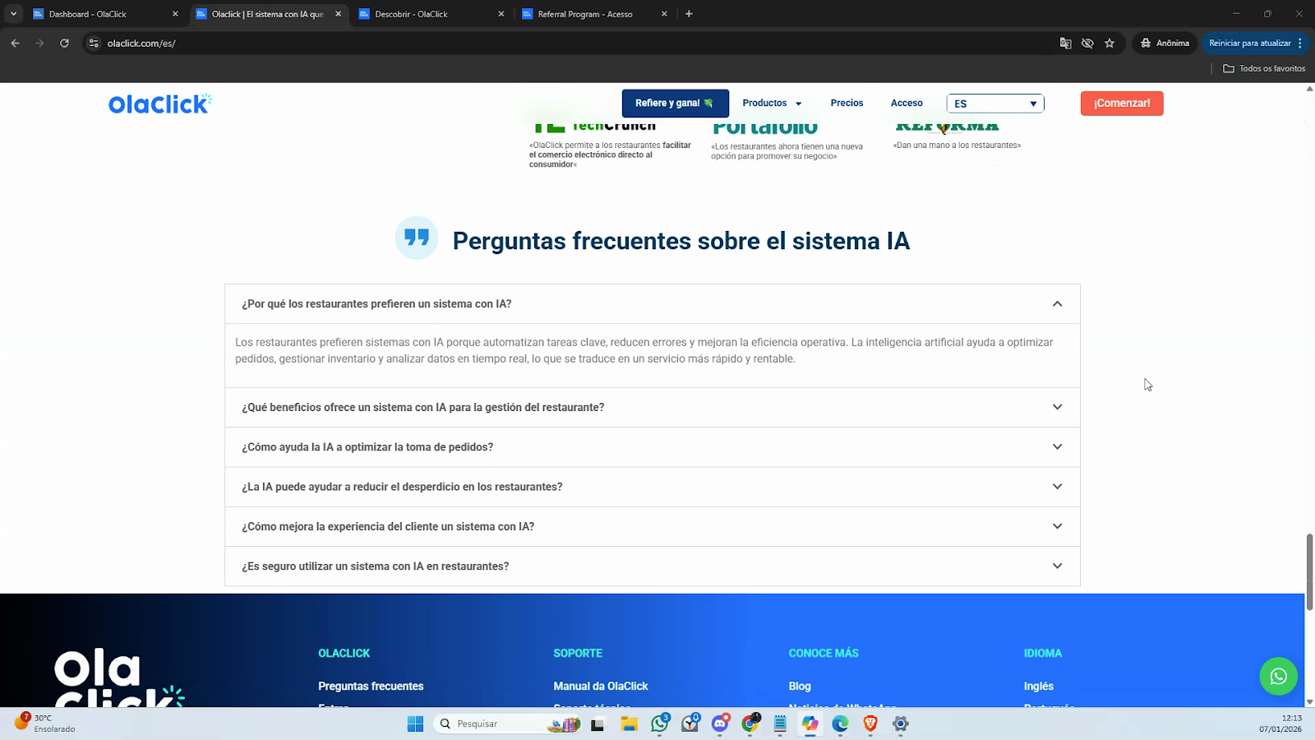
Task: Click the 'Refiere y gana!' button
Action: point(675,104)
